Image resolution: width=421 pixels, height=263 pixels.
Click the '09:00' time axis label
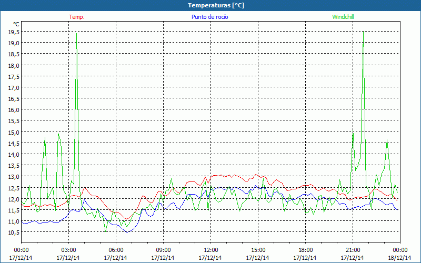coord(163,250)
